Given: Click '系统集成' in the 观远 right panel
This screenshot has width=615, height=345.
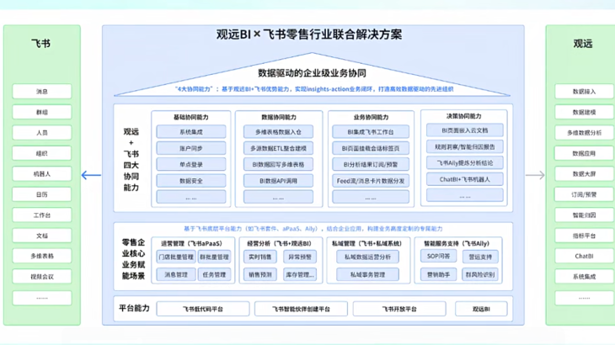Looking at the screenshot, I should pos(584,277).
